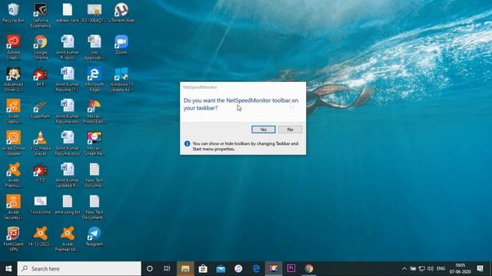Select the Movavi taskbar button
This screenshot has width=492, height=276.
(x=274, y=268)
